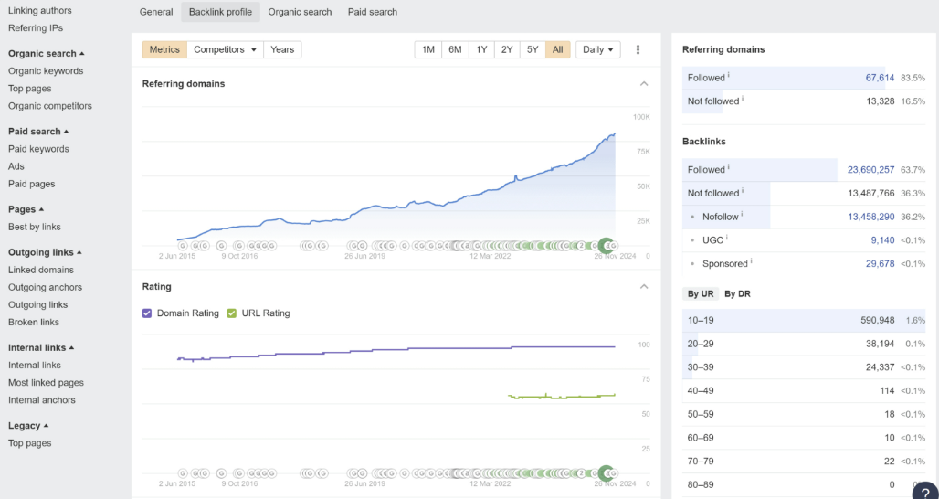Switch to the Organic search tab

coord(300,12)
